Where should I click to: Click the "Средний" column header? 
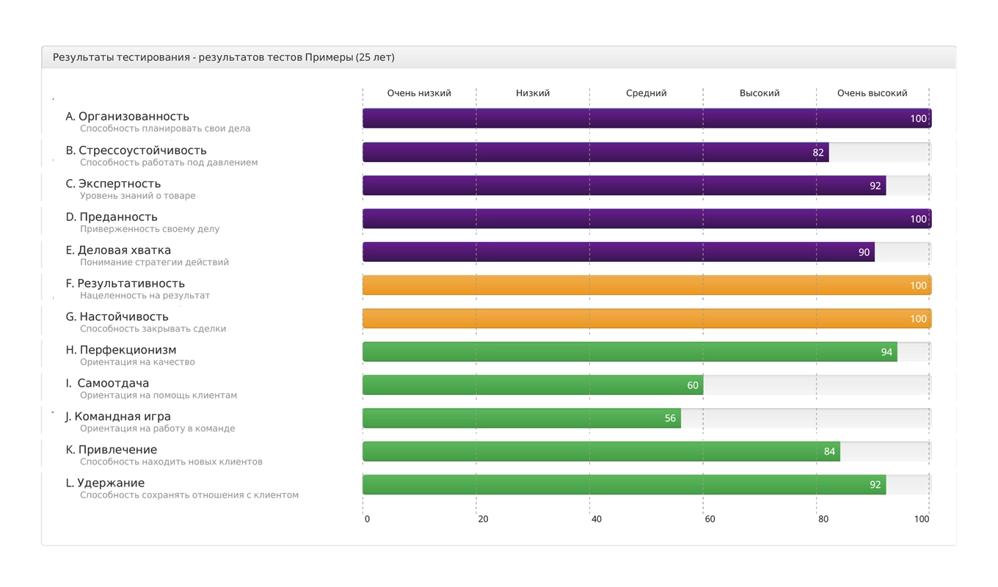646,93
